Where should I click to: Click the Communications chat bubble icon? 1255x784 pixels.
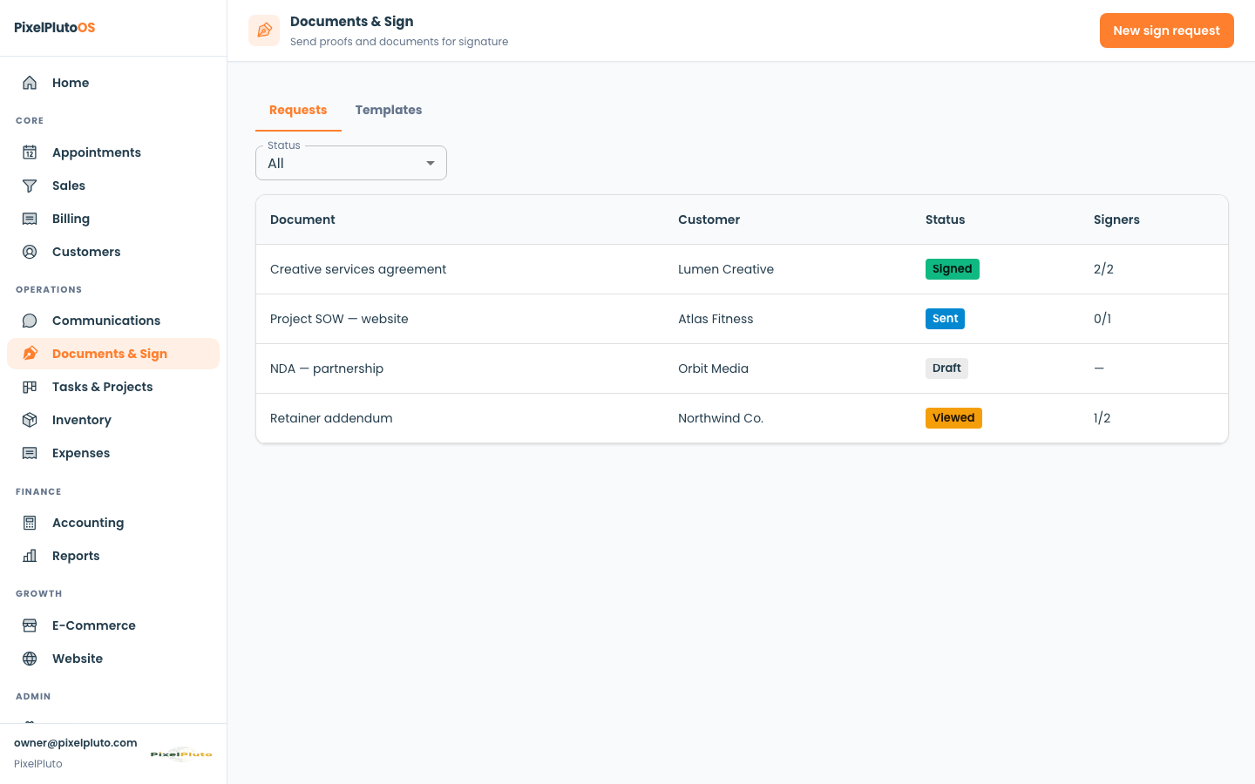(30, 321)
